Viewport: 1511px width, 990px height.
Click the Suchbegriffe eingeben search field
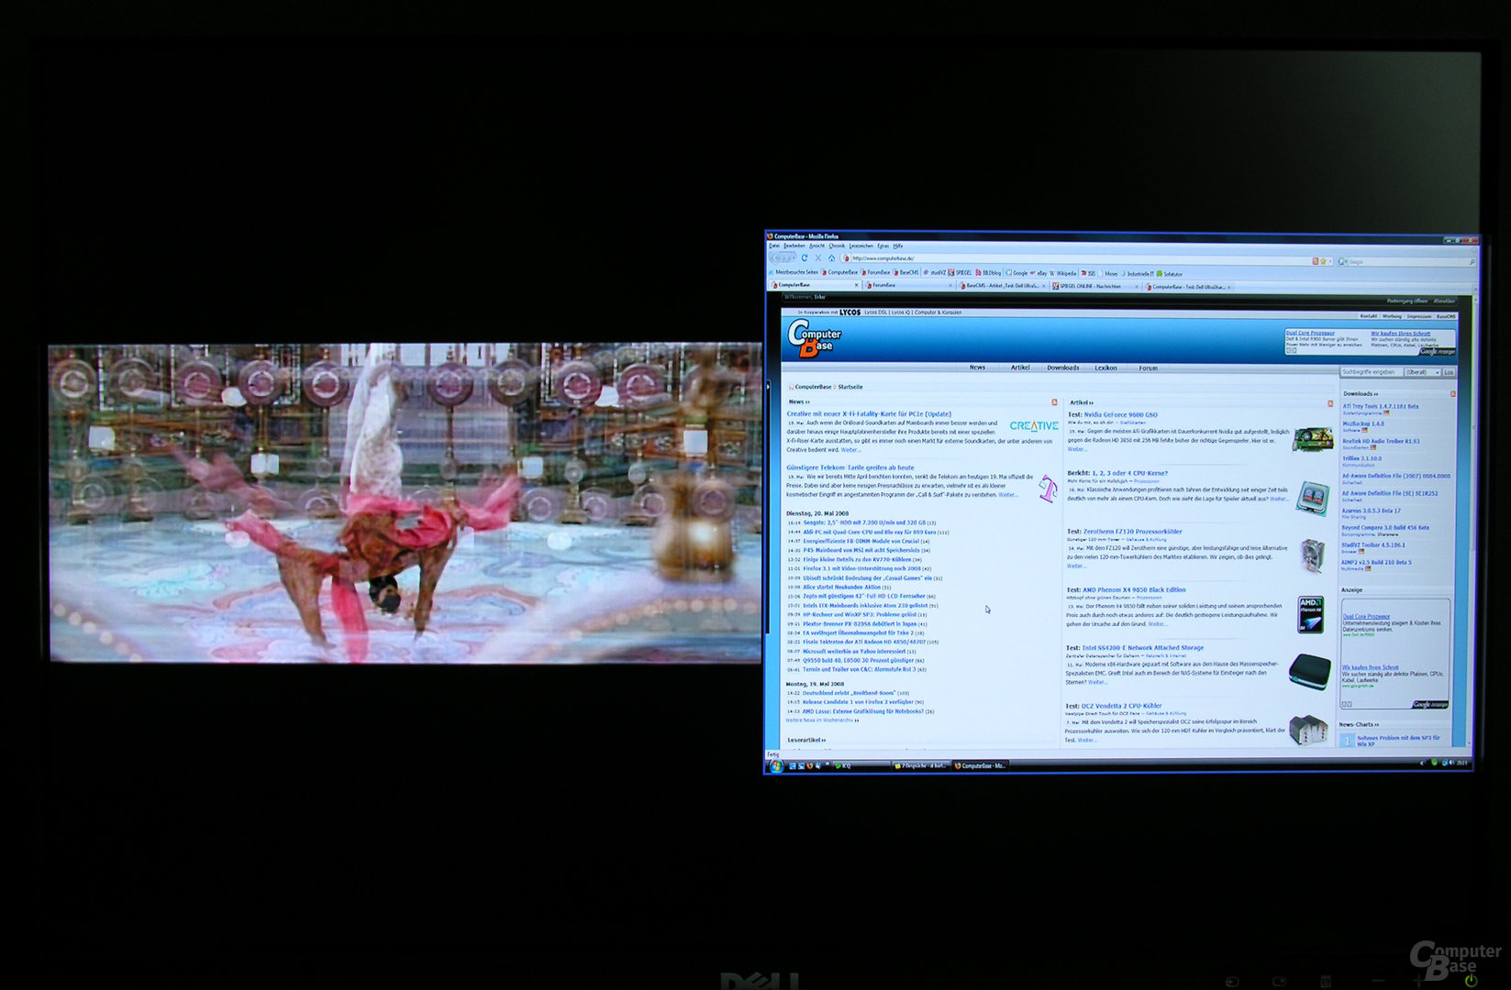coord(1372,372)
